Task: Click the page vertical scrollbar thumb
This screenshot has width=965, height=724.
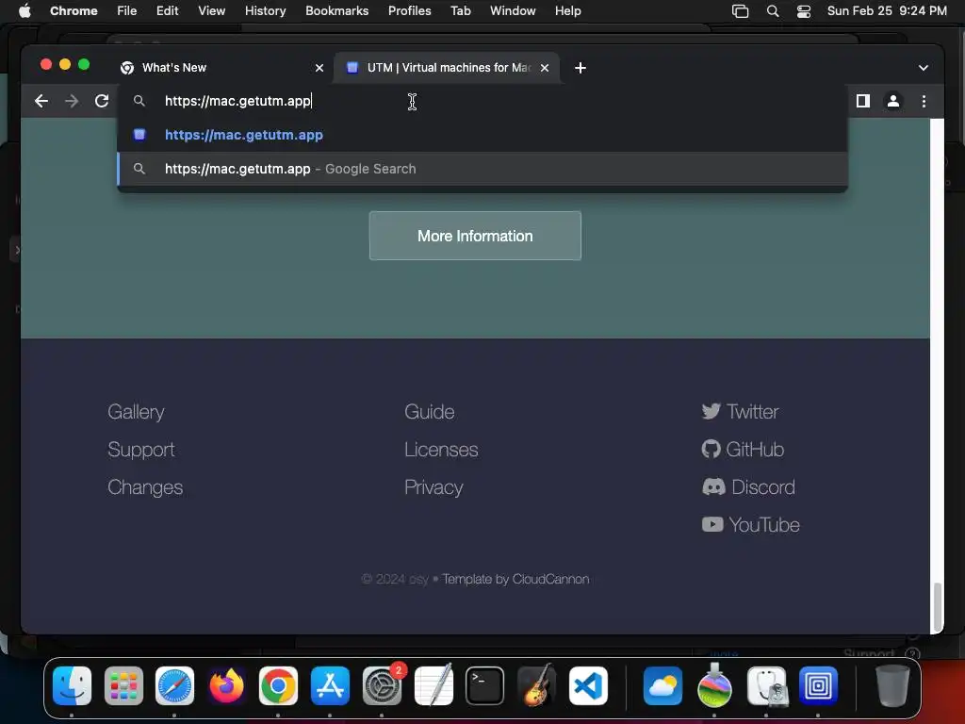Action: pyautogui.click(x=937, y=608)
